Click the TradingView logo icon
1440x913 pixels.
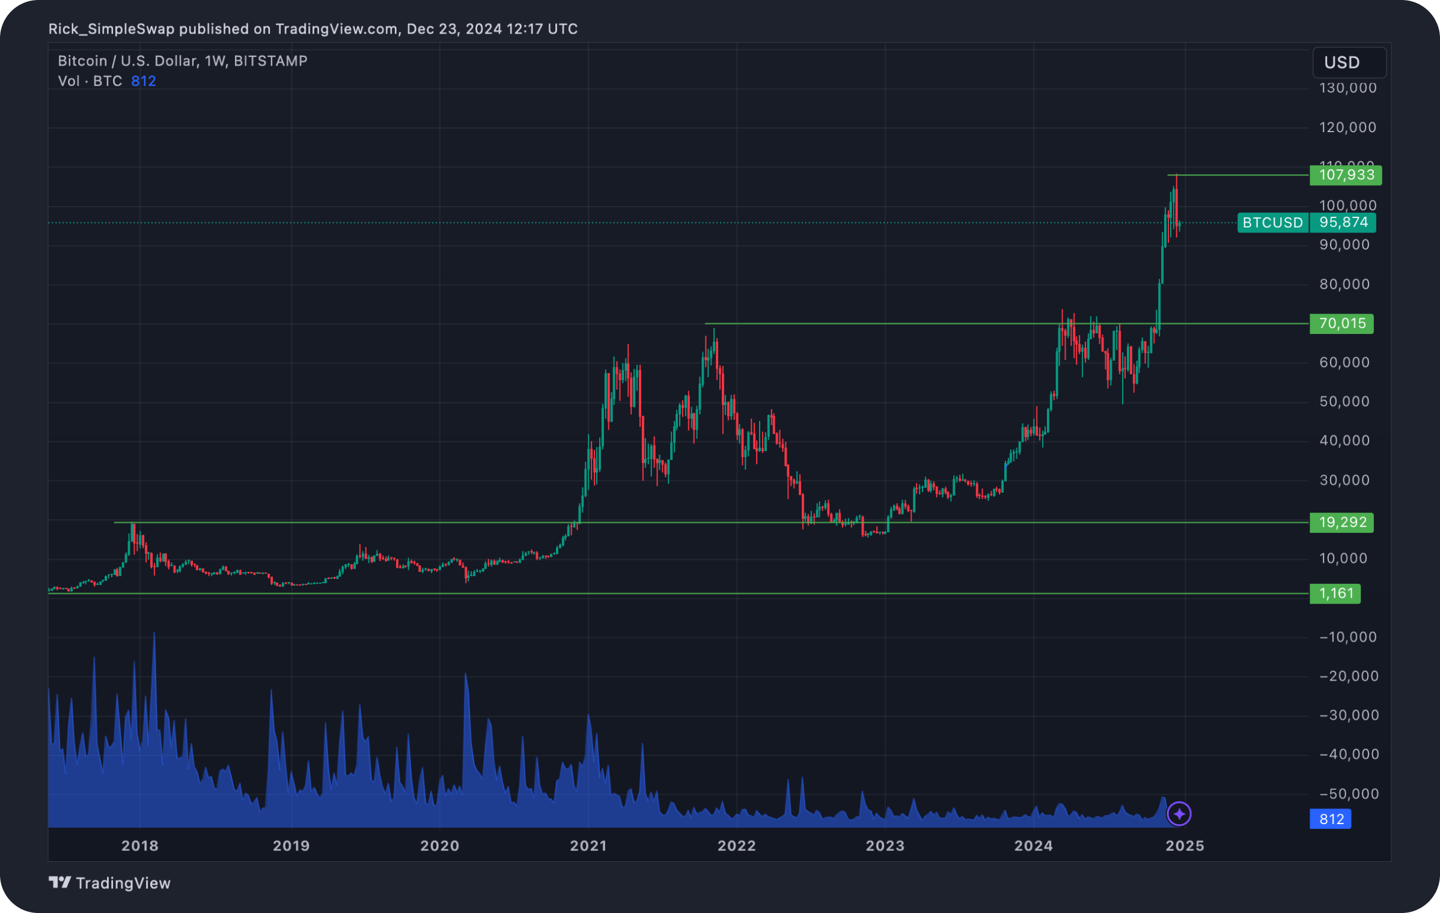59,882
